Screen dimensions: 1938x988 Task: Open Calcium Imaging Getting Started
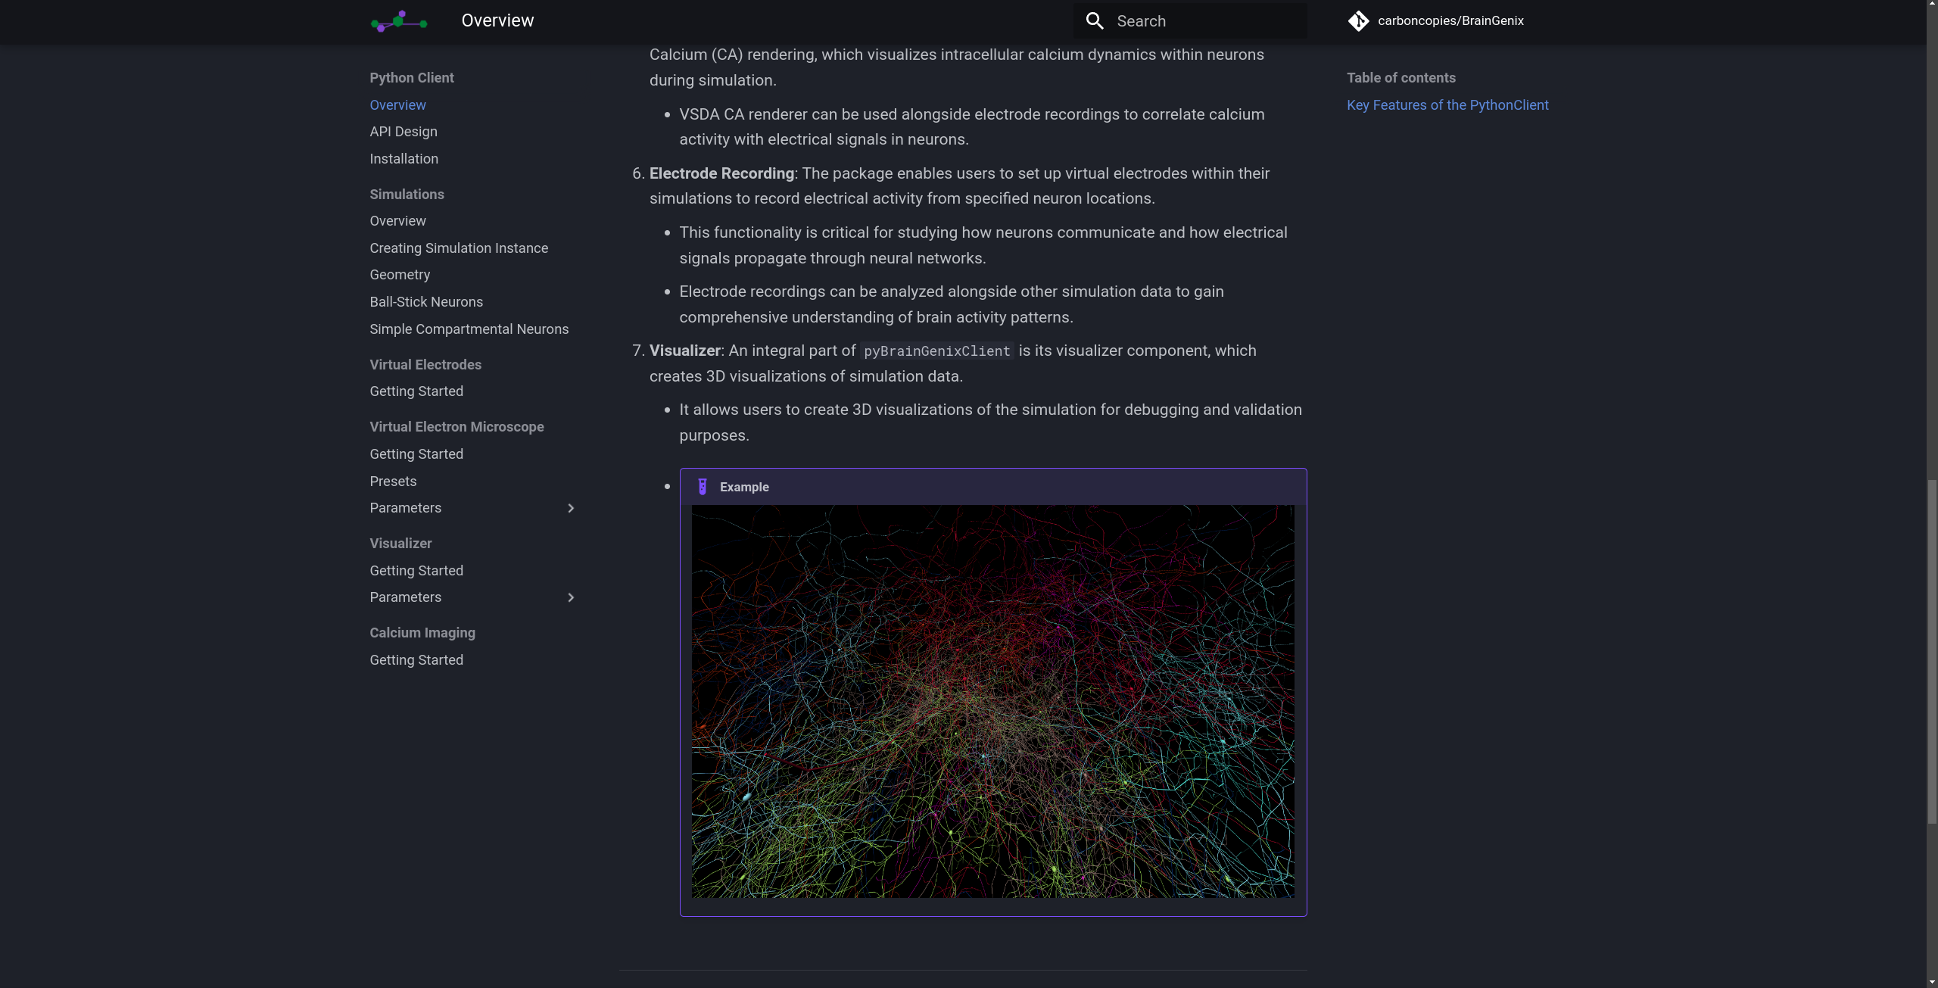tap(416, 660)
